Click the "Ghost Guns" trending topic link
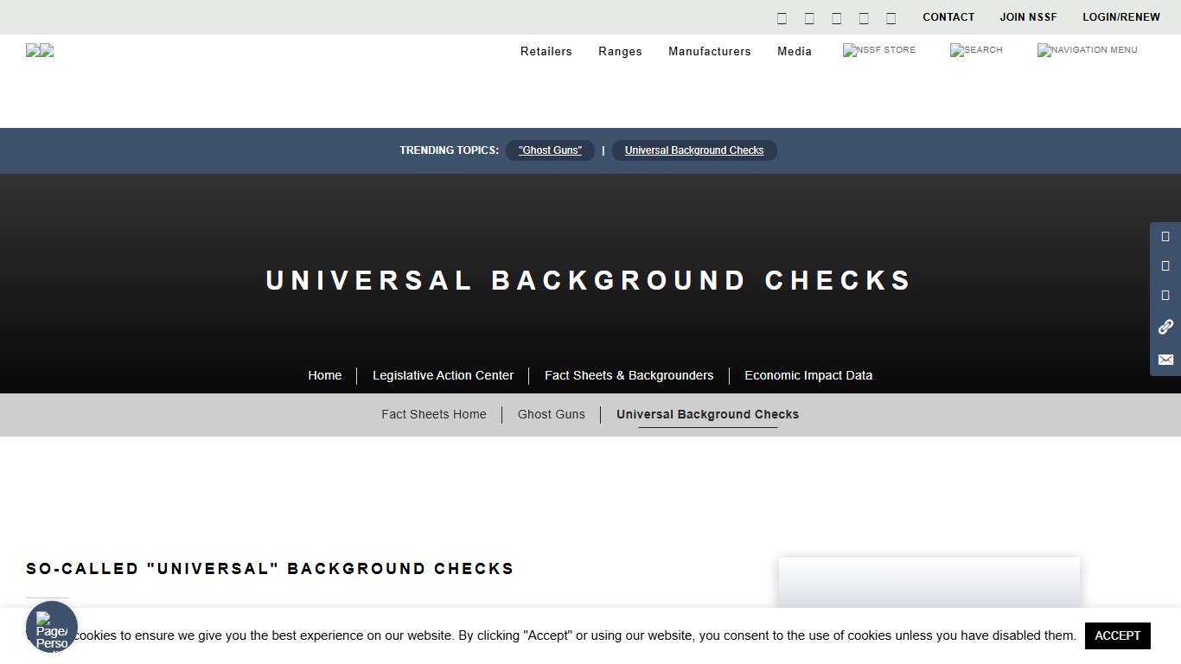 pyautogui.click(x=550, y=150)
